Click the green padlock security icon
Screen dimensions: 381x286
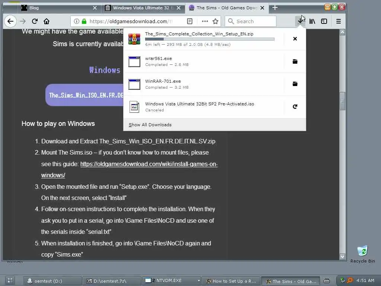click(84, 21)
